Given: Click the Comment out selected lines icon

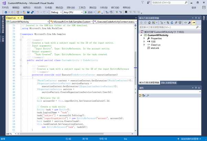Looking at the screenshot, I should click(117, 12).
